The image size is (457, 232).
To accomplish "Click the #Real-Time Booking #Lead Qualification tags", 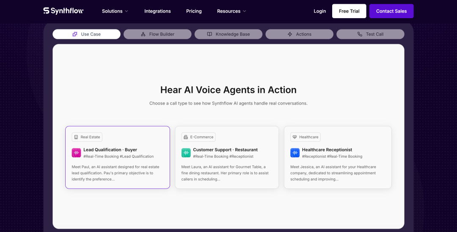I will coord(118,156).
